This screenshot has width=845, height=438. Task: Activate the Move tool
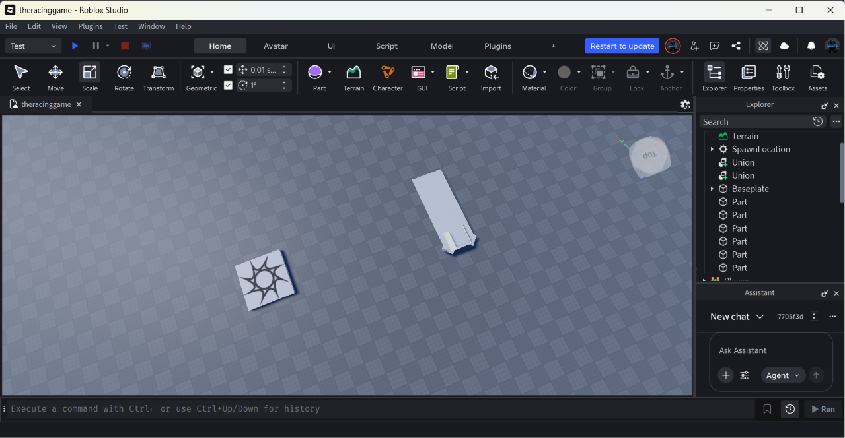pos(55,77)
